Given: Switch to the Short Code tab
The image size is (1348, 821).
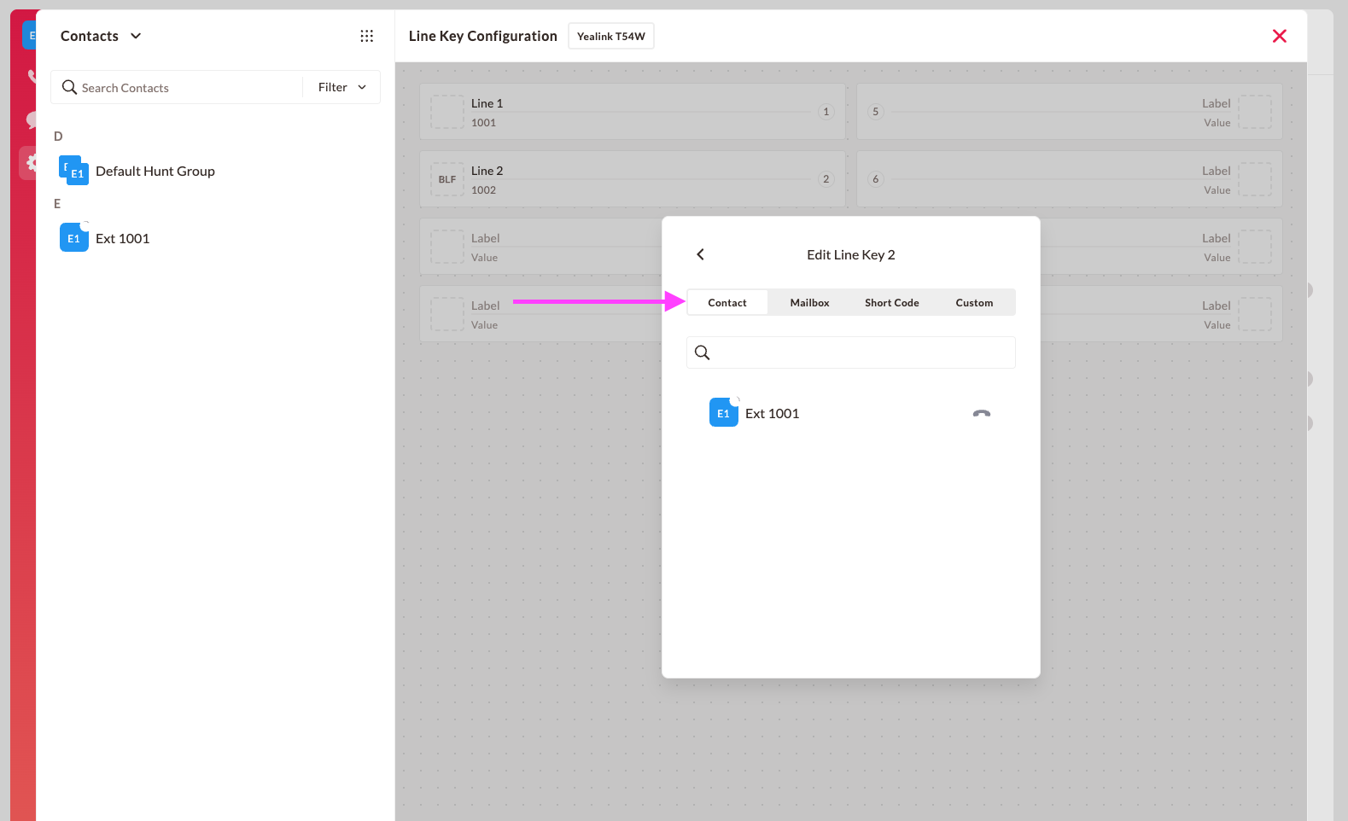Looking at the screenshot, I should point(892,302).
